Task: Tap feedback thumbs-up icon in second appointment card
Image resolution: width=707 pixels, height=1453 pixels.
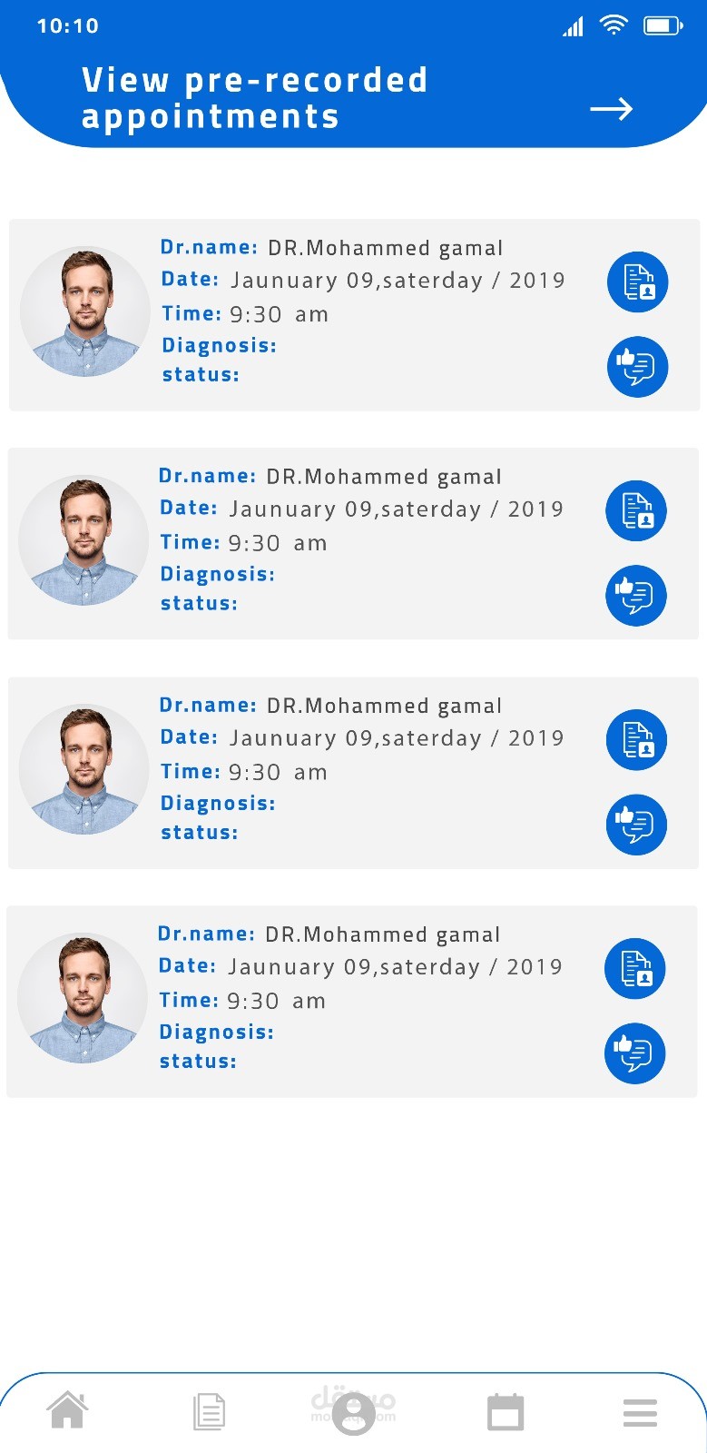Action: pyautogui.click(x=636, y=596)
